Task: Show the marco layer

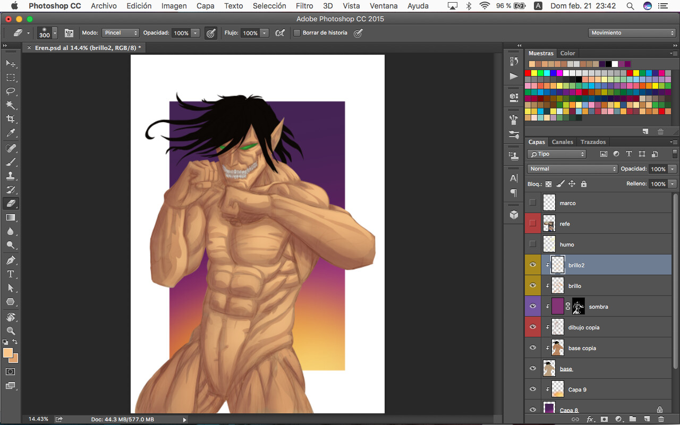Action: [x=533, y=203]
